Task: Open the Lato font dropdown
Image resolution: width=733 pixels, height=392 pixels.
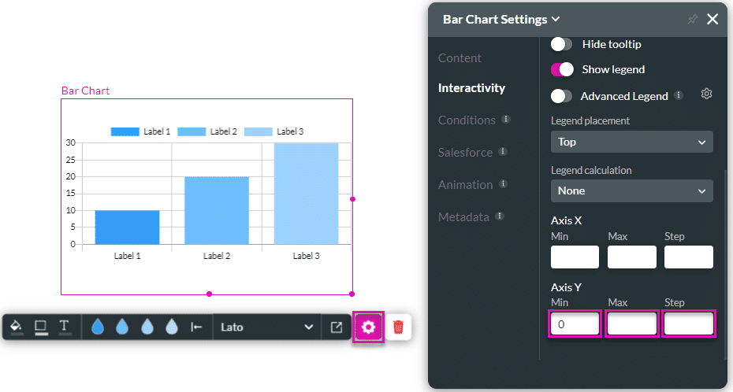Action: 266,327
